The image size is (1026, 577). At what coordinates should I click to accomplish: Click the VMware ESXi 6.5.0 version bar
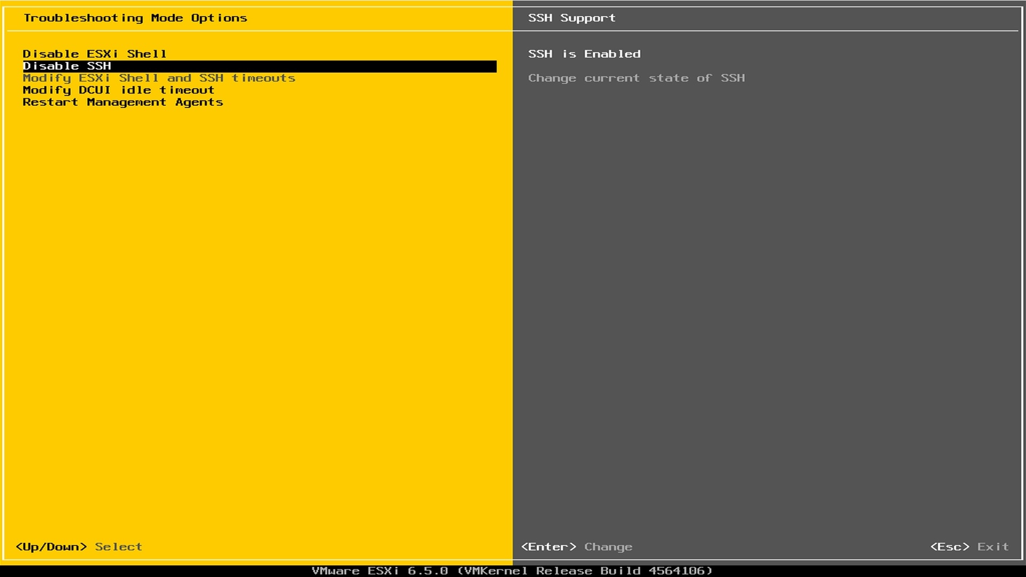380,570
